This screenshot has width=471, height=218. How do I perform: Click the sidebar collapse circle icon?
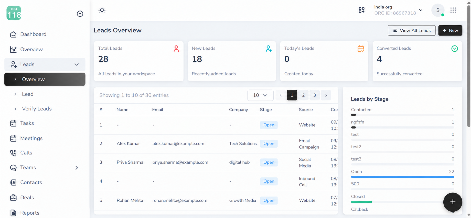[x=80, y=14]
